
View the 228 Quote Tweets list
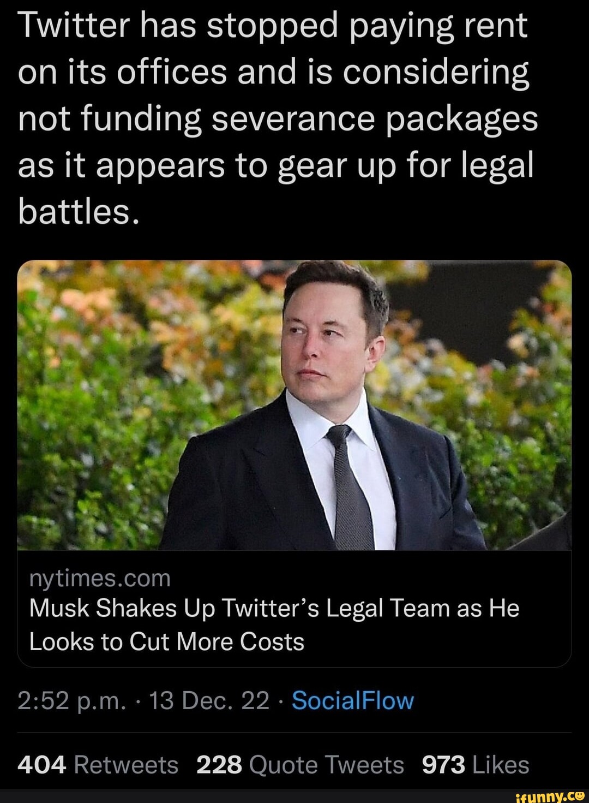pos(300,765)
